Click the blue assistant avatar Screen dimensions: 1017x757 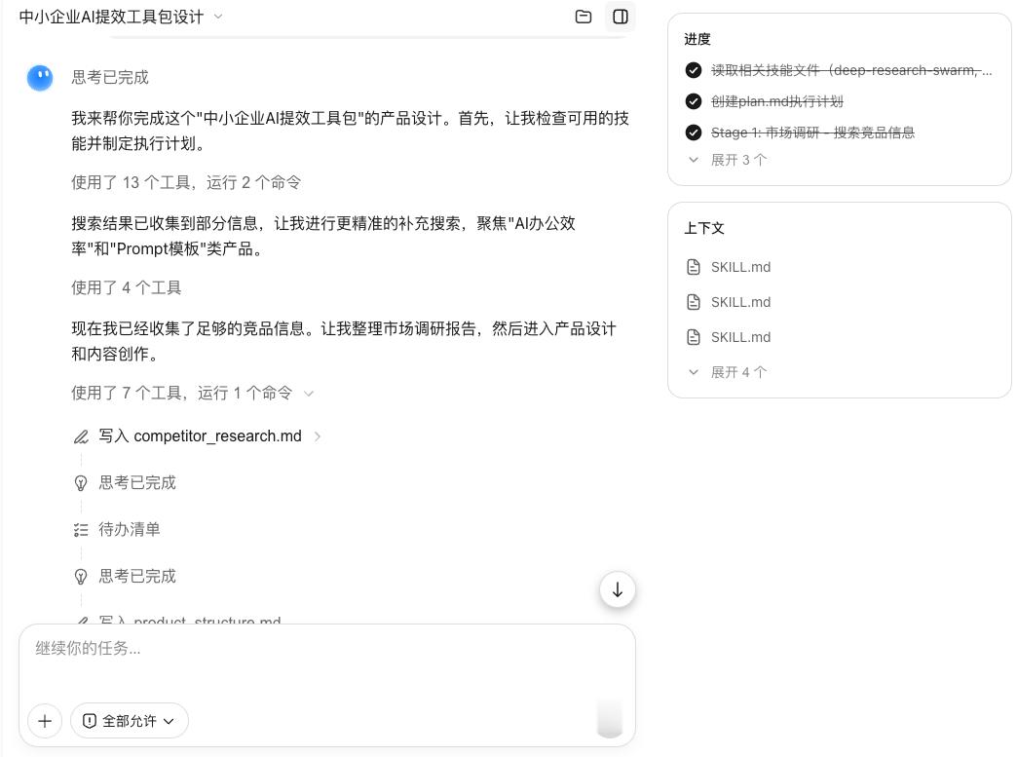[x=40, y=78]
